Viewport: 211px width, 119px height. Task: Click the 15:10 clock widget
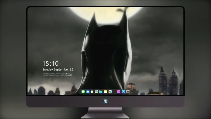50,63
